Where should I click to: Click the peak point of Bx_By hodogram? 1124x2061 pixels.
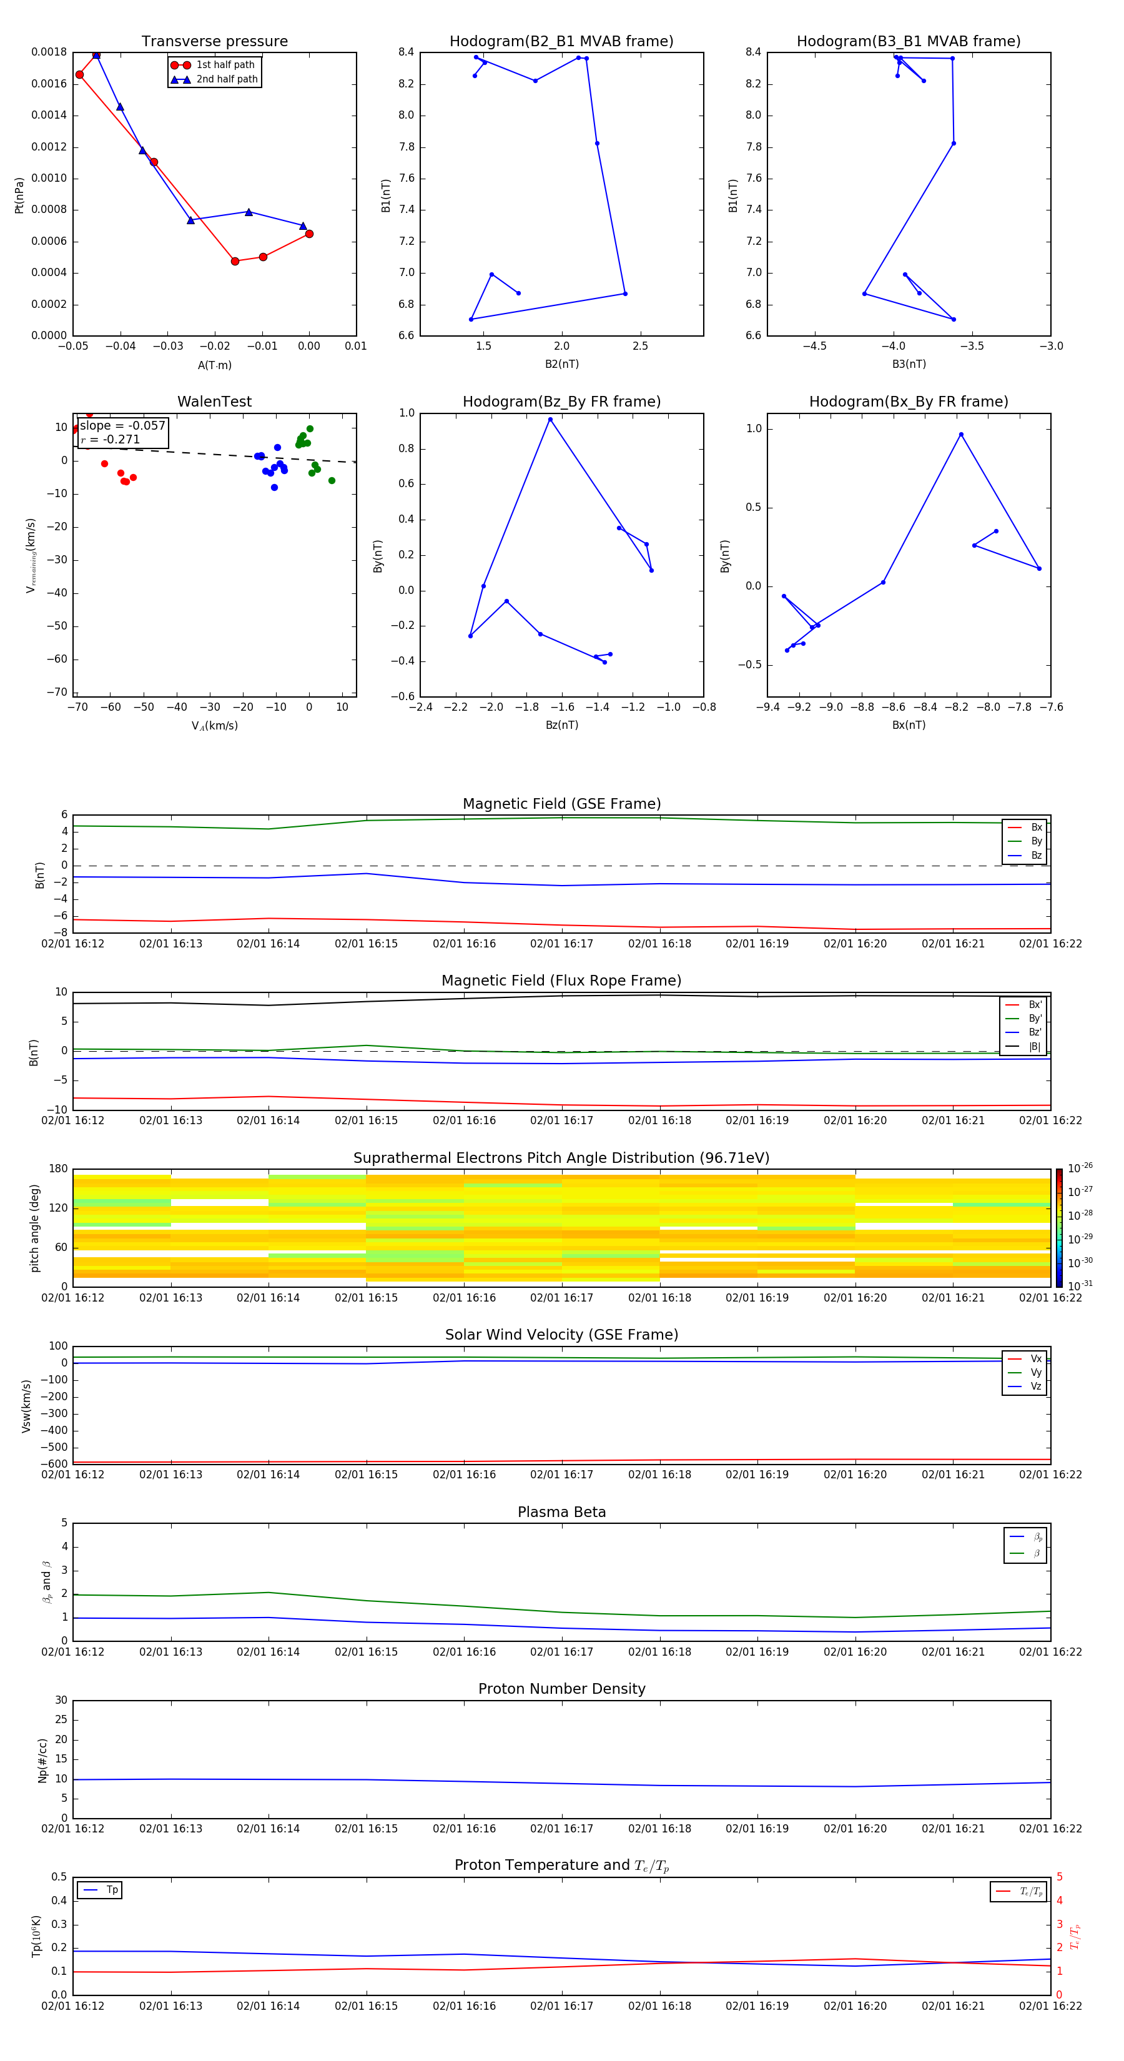click(961, 435)
